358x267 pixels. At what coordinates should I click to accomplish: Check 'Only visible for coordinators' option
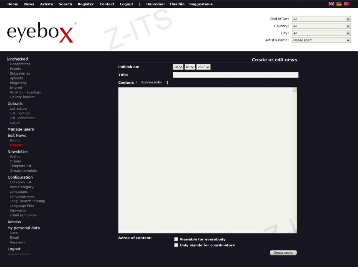pos(176,245)
